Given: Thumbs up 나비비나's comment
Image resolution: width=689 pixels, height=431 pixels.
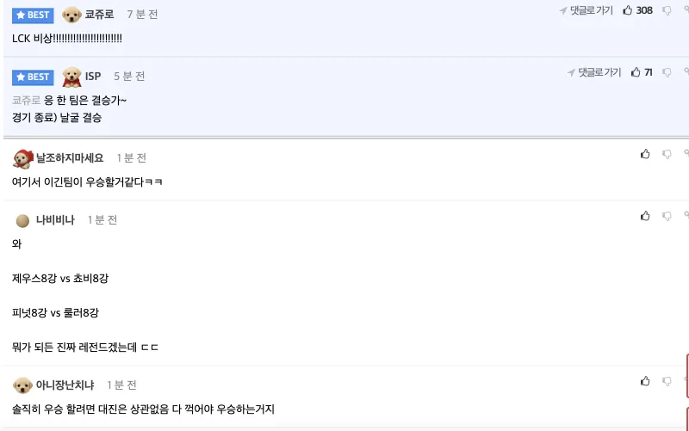Looking at the screenshot, I should 645,216.
